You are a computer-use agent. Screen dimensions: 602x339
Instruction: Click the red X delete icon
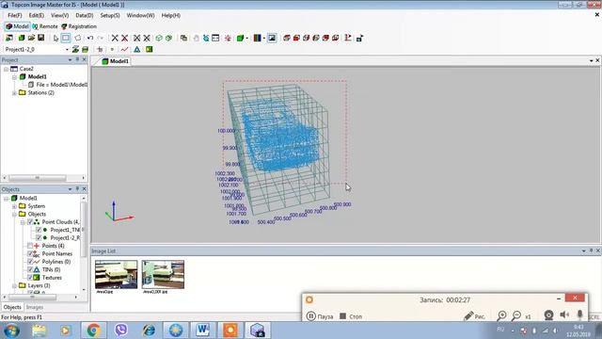pyautogui.click(x=125, y=38)
